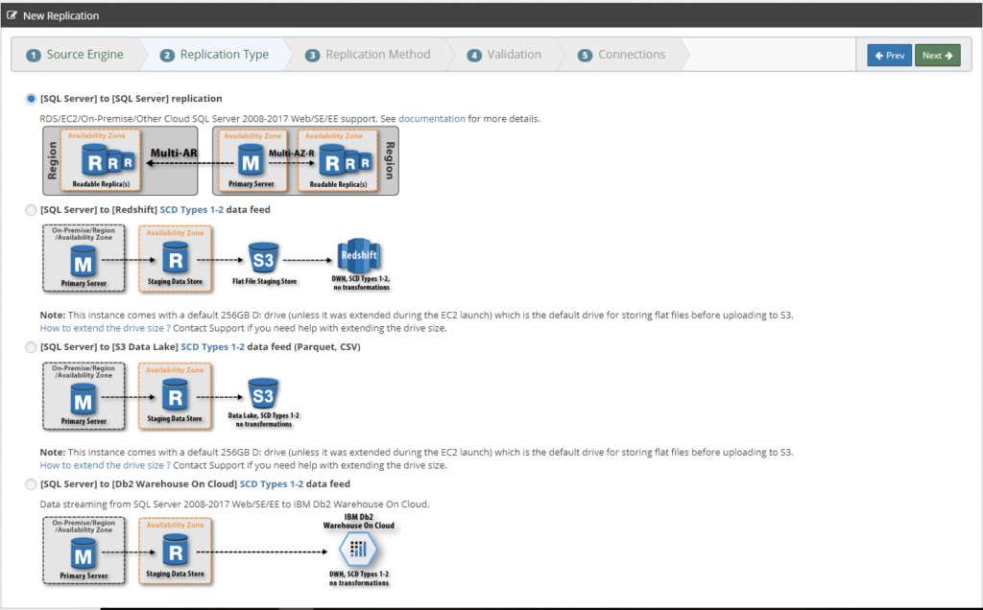Screen dimensions: 983x610
Task: Click the Staging Data Store R icon in the Redshift diagram
Action: (175, 258)
